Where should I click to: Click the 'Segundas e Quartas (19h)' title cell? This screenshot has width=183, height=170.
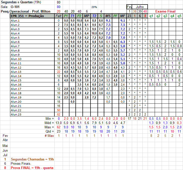(x=21, y=2)
